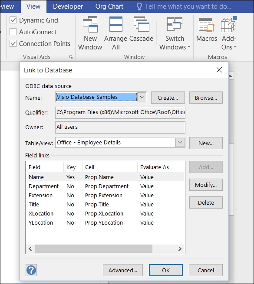
Task: Select the YLocation field link row
Action: (x=106, y=222)
